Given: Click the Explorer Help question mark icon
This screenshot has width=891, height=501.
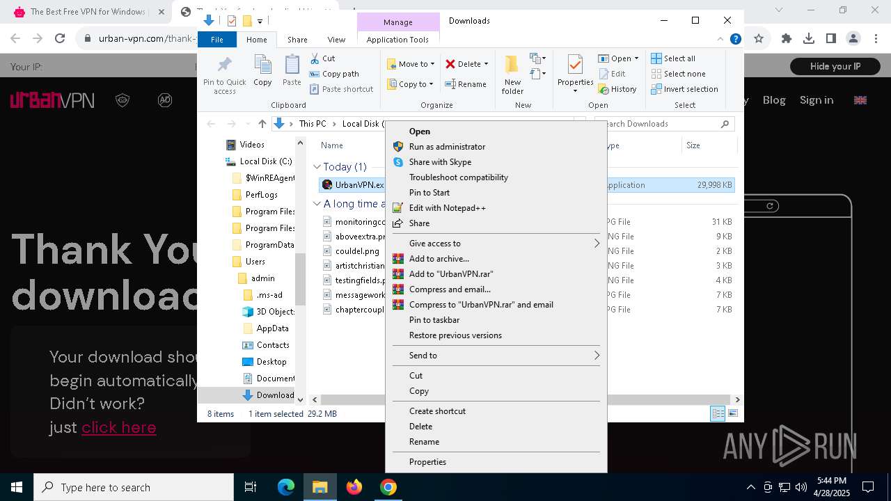Looking at the screenshot, I should 735,40.
